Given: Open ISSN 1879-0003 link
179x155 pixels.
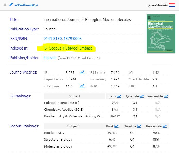Looking at the screenshot, I should coord(73,39).
